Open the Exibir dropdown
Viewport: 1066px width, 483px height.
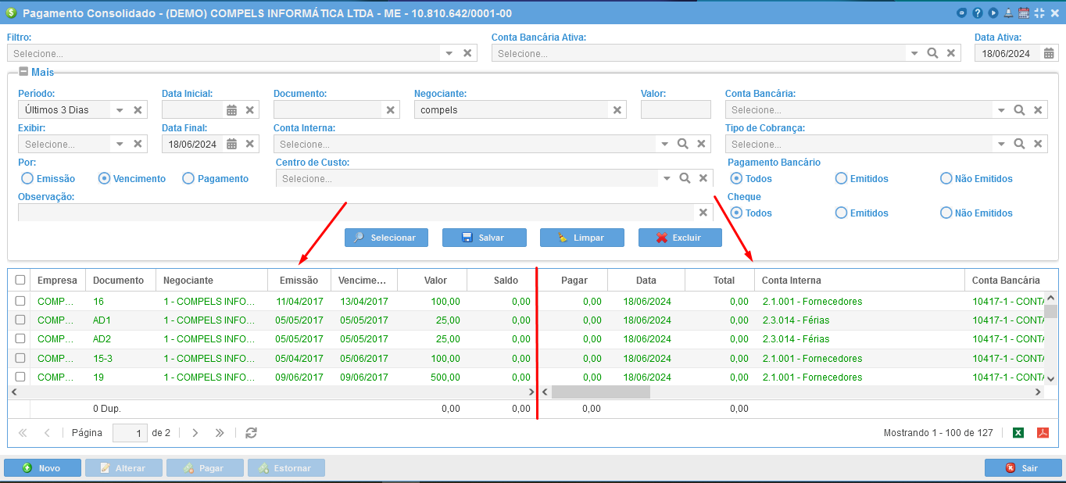tap(120, 144)
